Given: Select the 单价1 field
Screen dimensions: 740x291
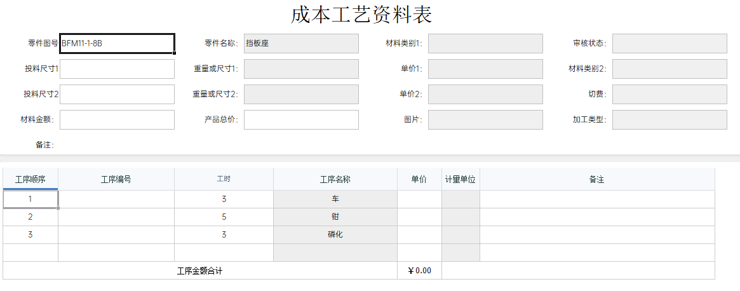Looking at the screenshot, I should click(x=485, y=69).
